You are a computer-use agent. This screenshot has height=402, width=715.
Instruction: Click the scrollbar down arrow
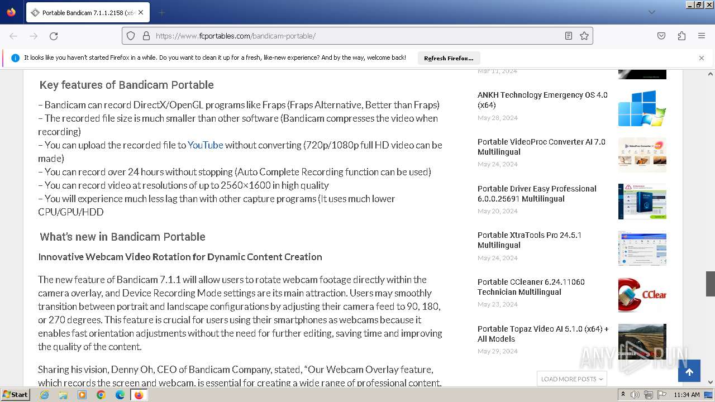pos(711,382)
